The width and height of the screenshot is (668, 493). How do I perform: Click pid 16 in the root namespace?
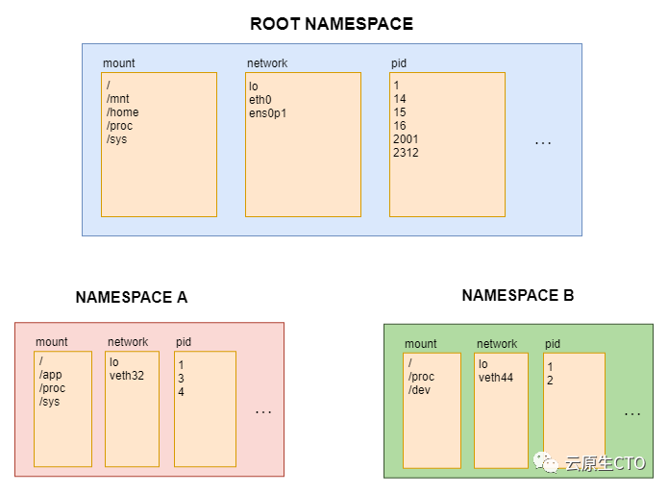[400, 126]
